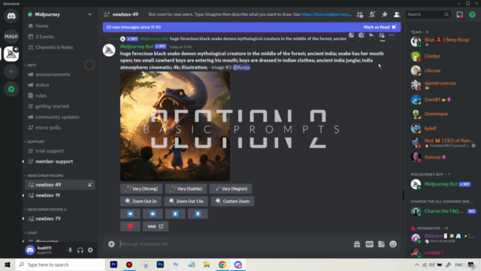Viewport: 481px width, 271px height.
Task: Focus the Message #newbies-49 input field
Action: coord(233,244)
